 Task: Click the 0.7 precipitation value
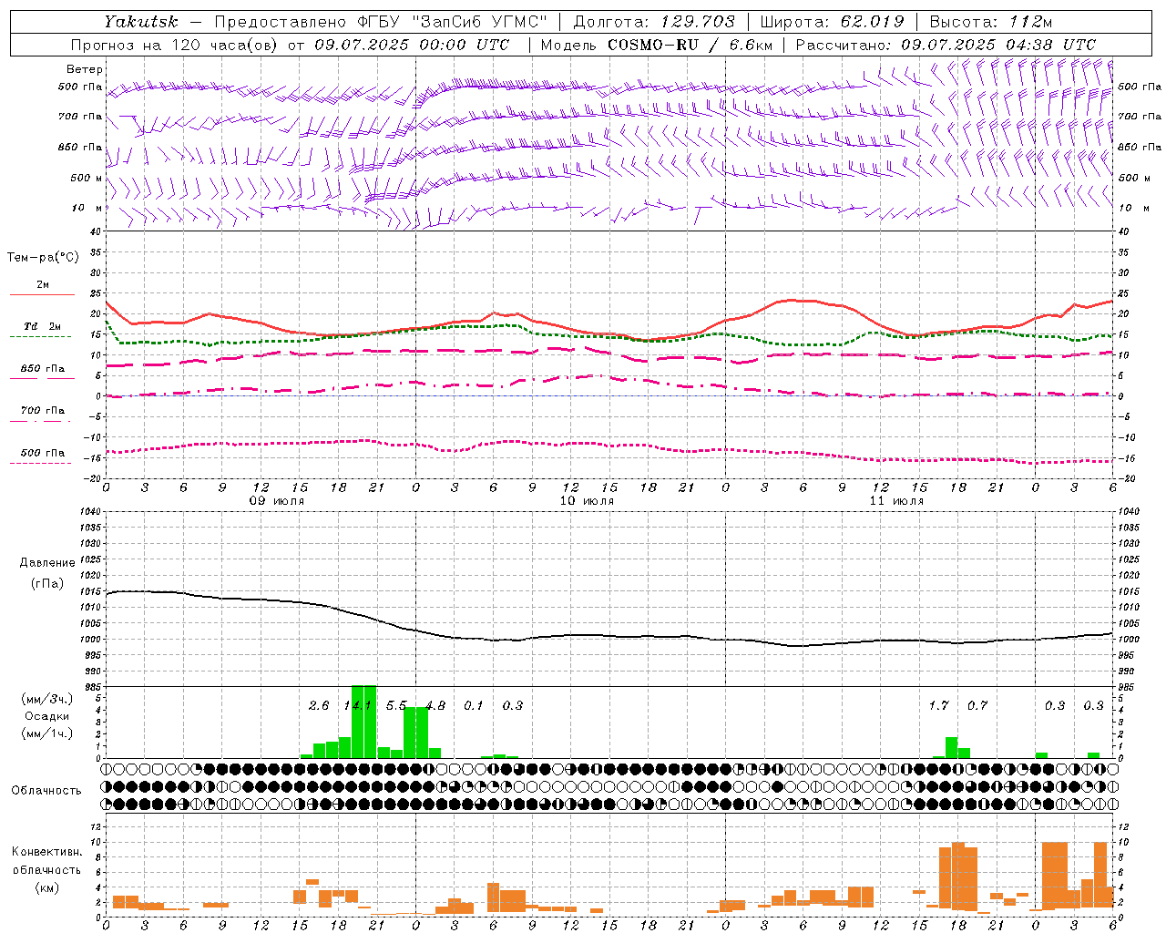coord(977,705)
